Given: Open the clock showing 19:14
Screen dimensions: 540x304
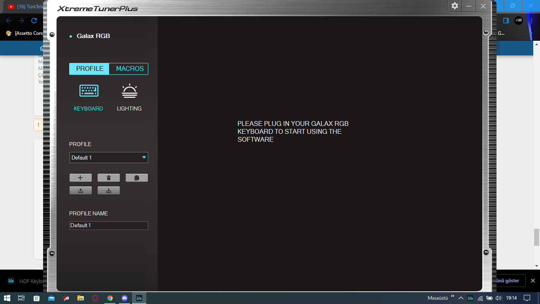Looking at the screenshot, I should 512,298.
